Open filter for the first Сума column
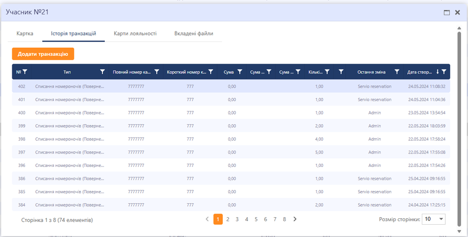This screenshot has width=468, height=237. click(x=240, y=72)
